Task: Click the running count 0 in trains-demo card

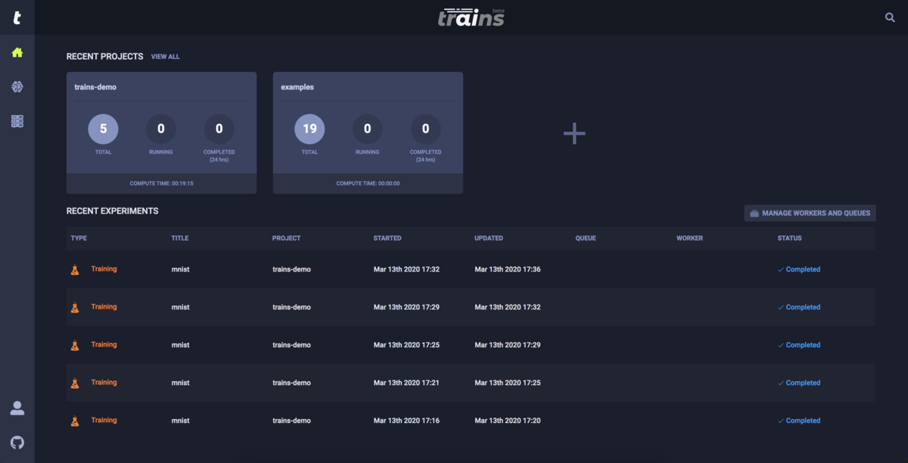Action: click(161, 129)
